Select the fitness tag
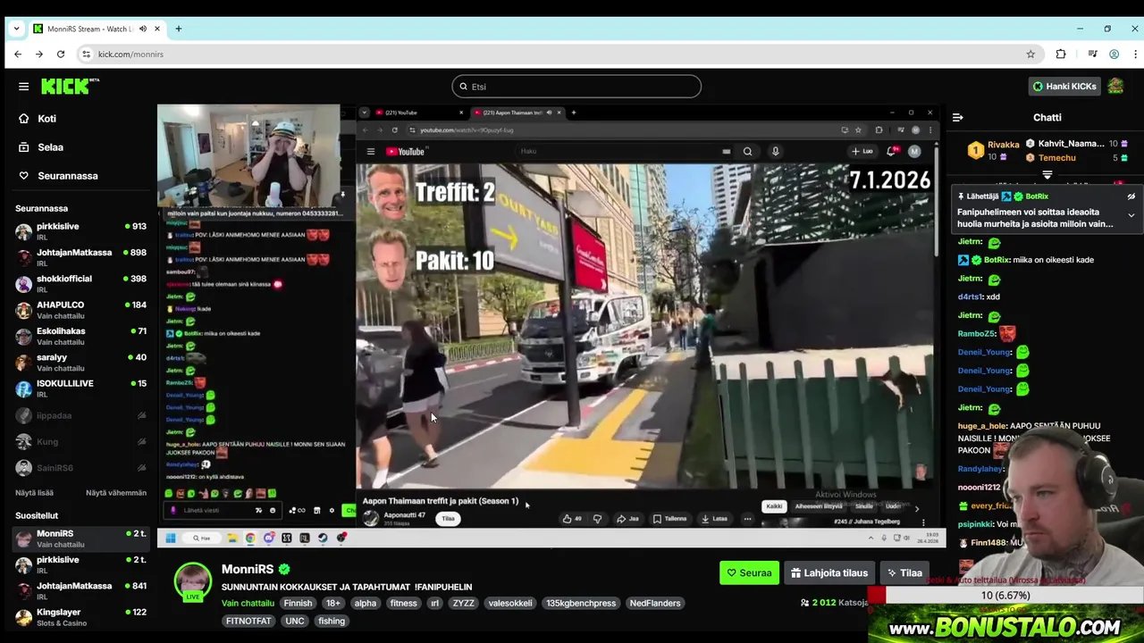The width and height of the screenshot is (1144, 643). point(403,604)
